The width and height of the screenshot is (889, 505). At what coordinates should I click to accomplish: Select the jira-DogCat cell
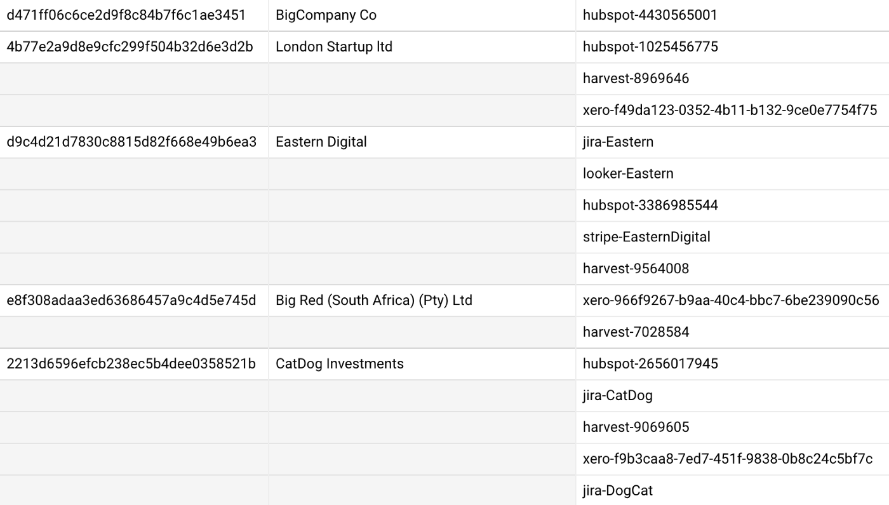[617, 490]
